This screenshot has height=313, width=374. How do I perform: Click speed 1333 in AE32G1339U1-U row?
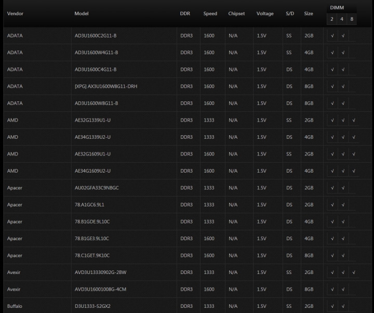pyautogui.click(x=209, y=120)
